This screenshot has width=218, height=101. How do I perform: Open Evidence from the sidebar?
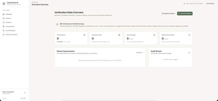click(14, 22)
